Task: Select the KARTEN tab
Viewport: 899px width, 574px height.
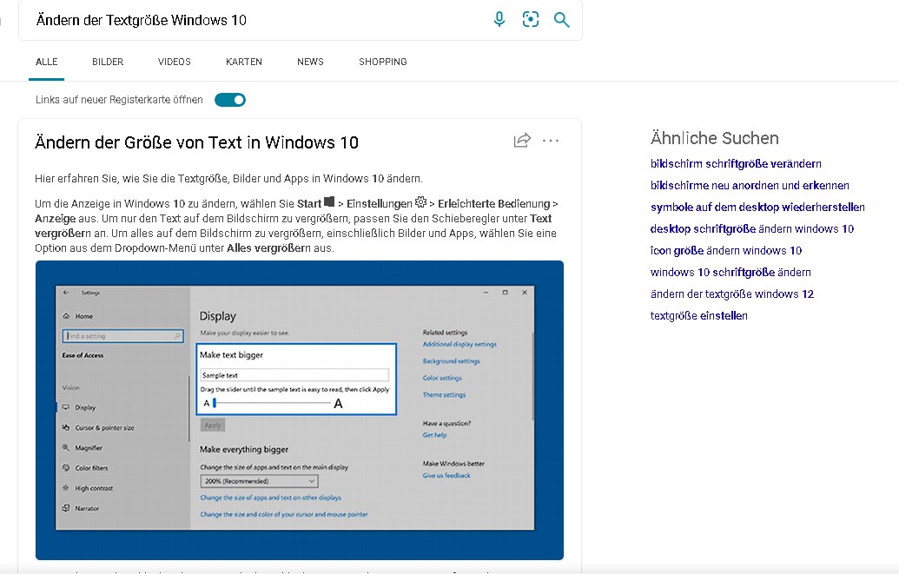Action: tap(244, 62)
